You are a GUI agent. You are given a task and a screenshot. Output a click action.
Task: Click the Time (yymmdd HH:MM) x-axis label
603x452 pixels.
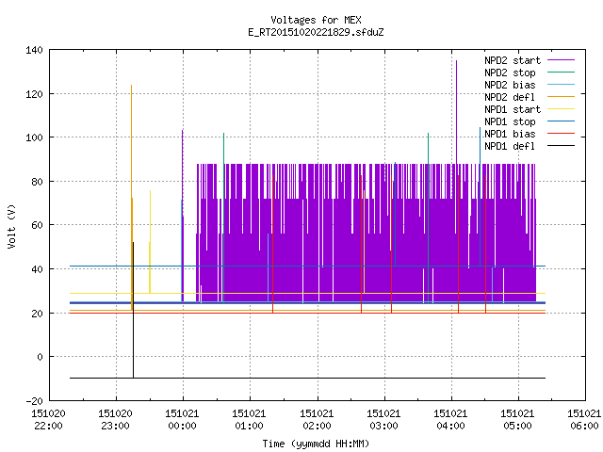pos(316,444)
